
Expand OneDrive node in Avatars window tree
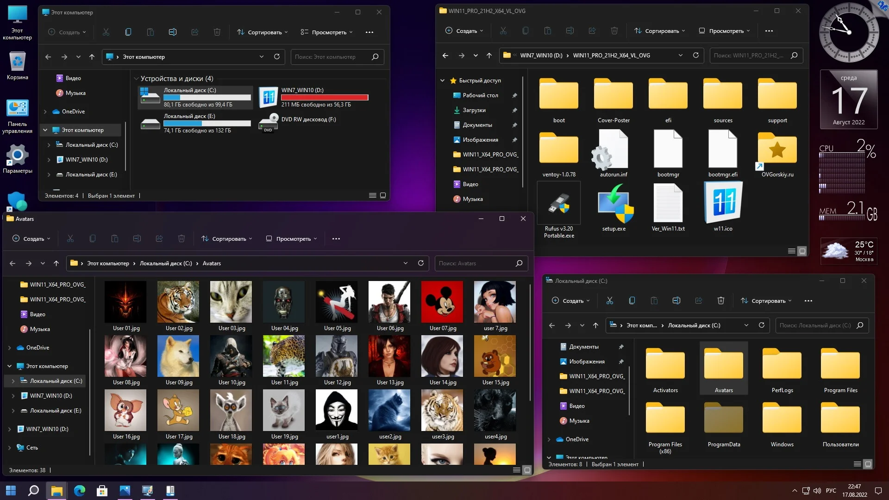(10, 348)
